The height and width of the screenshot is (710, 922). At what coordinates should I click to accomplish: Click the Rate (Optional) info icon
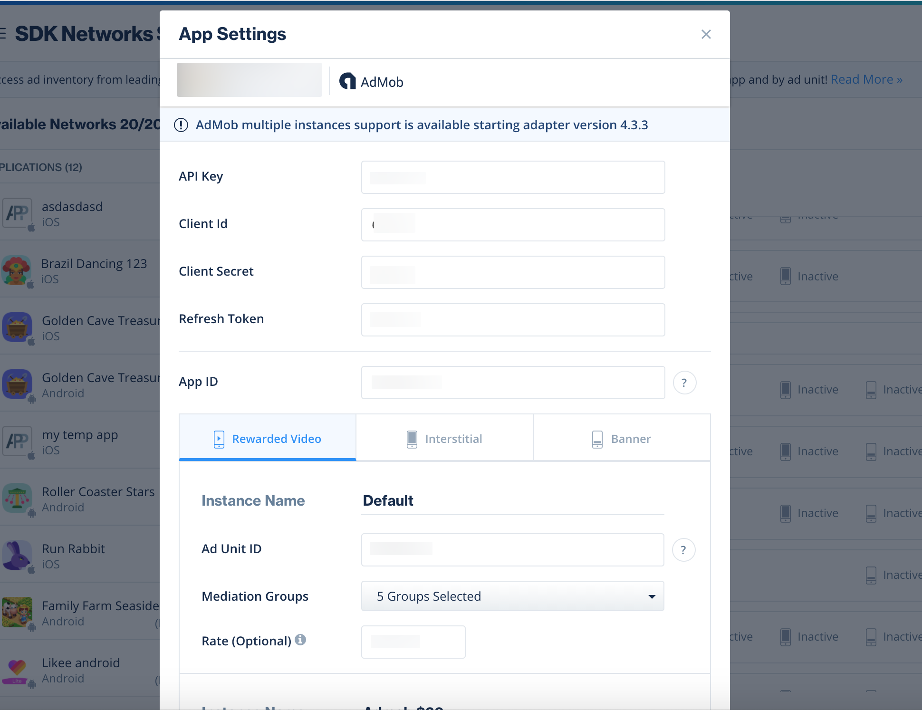point(300,640)
